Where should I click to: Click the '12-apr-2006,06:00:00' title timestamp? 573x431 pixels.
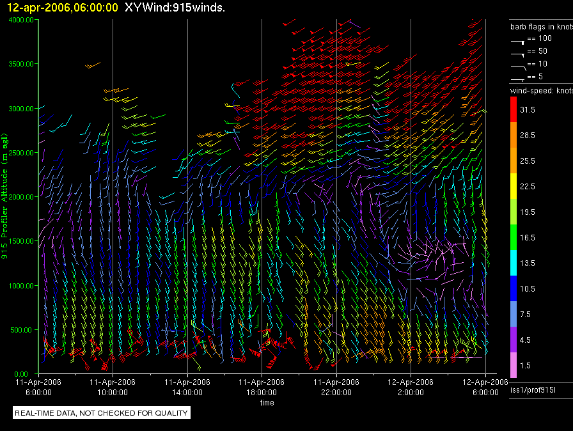[63, 7]
